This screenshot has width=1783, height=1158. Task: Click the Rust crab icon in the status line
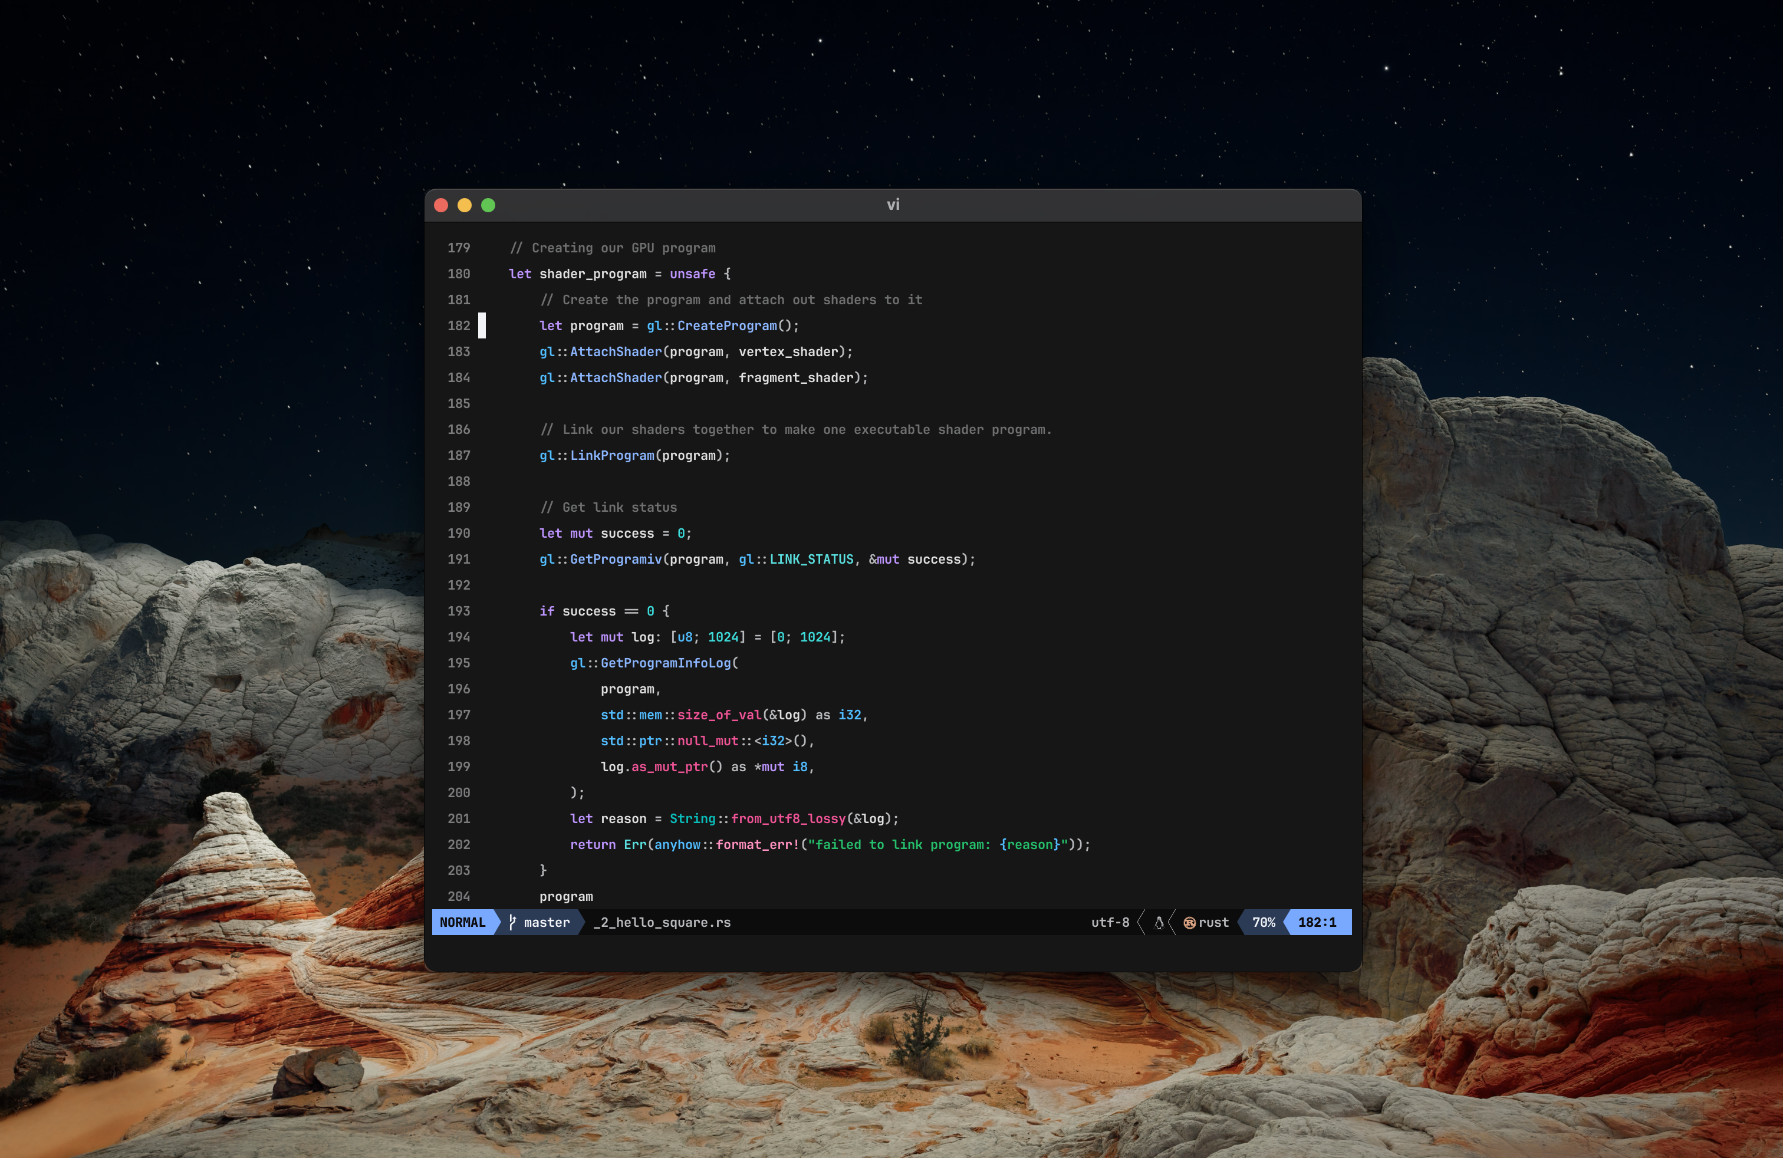point(1190,923)
